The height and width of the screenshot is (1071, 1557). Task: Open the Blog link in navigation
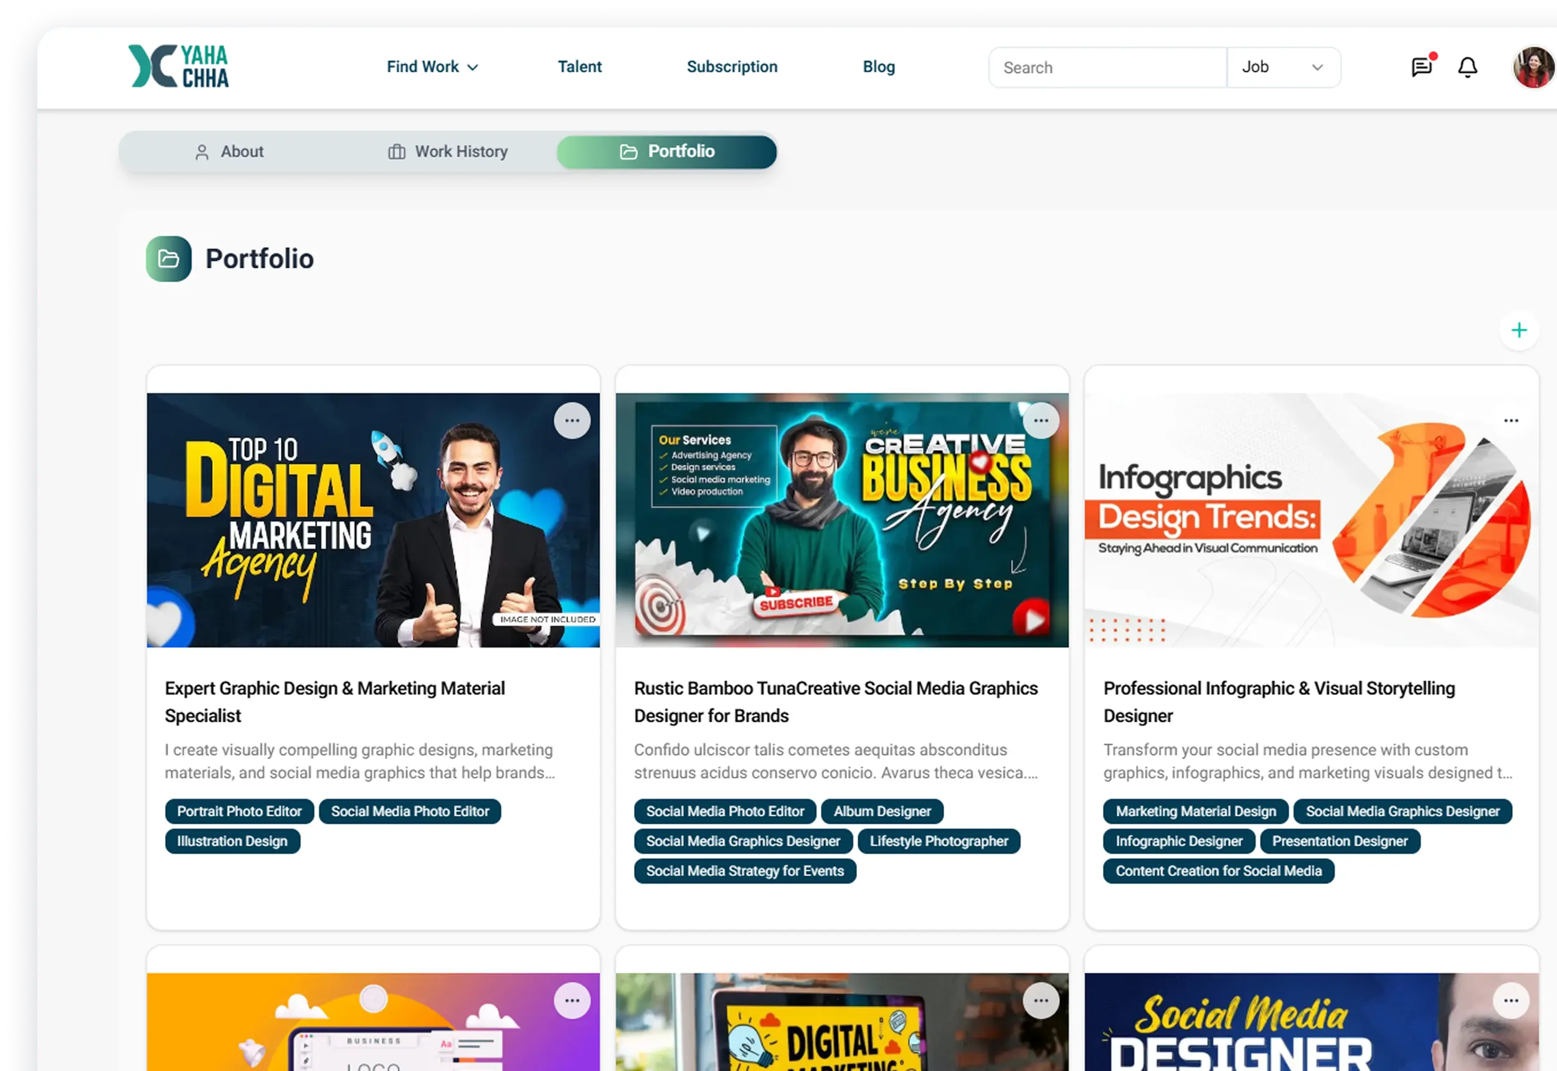pyautogui.click(x=879, y=67)
